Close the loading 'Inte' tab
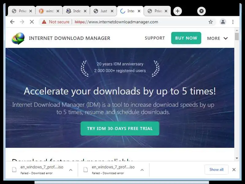Image resolution: width=245 pixels, height=184 pixels. pyautogui.click(x=139, y=11)
